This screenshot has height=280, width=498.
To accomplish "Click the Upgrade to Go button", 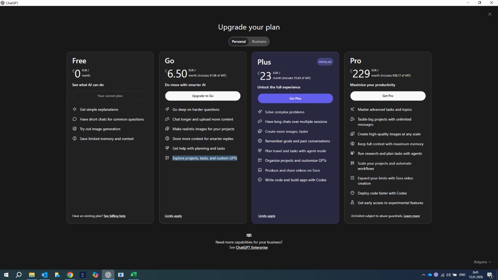I will [203, 96].
